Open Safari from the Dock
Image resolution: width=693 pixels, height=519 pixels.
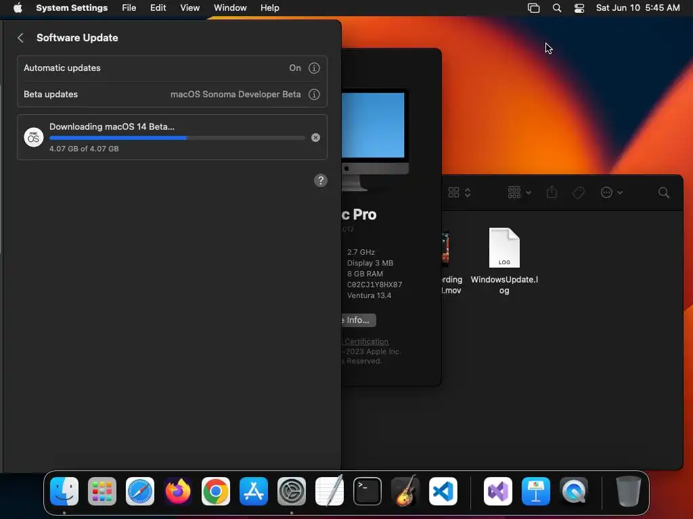[140, 491]
